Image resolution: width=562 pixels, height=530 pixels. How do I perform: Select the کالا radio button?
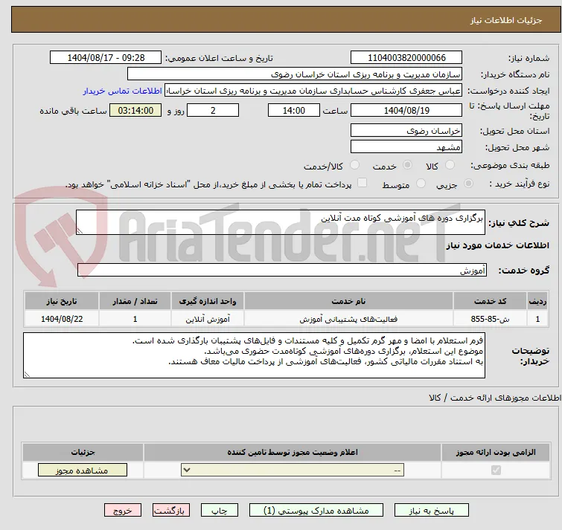[x=450, y=165]
